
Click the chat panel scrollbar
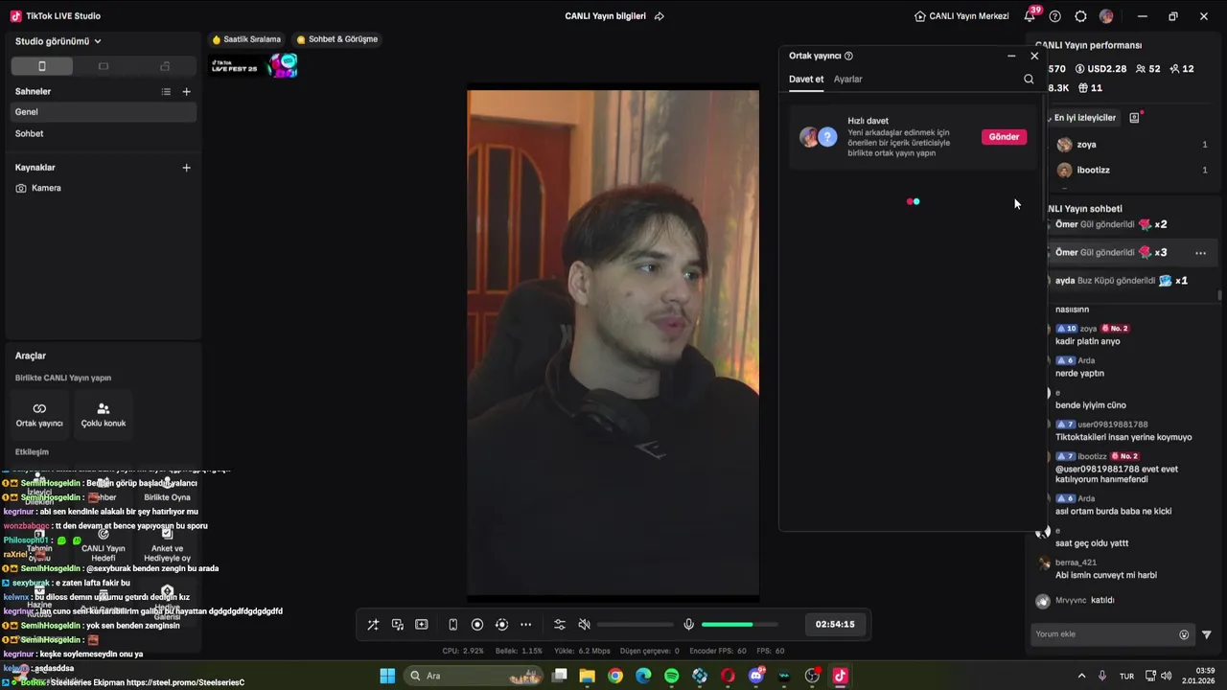1219,296
